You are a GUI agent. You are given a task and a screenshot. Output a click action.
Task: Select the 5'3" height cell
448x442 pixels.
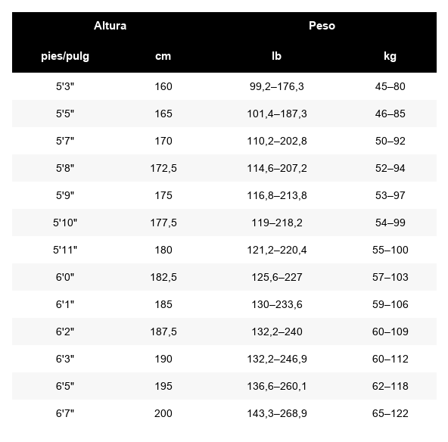[x=65, y=86]
